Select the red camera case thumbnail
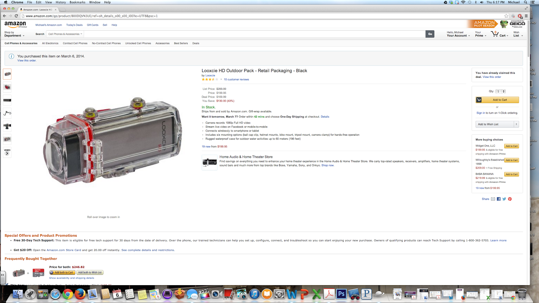The image size is (539, 303). click(7, 87)
